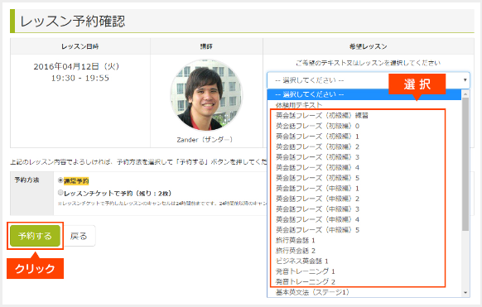Image resolution: width=482 pixels, height=307 pixels.
Task: Click teacher Zander's profile photo
Action: [206, 95]
